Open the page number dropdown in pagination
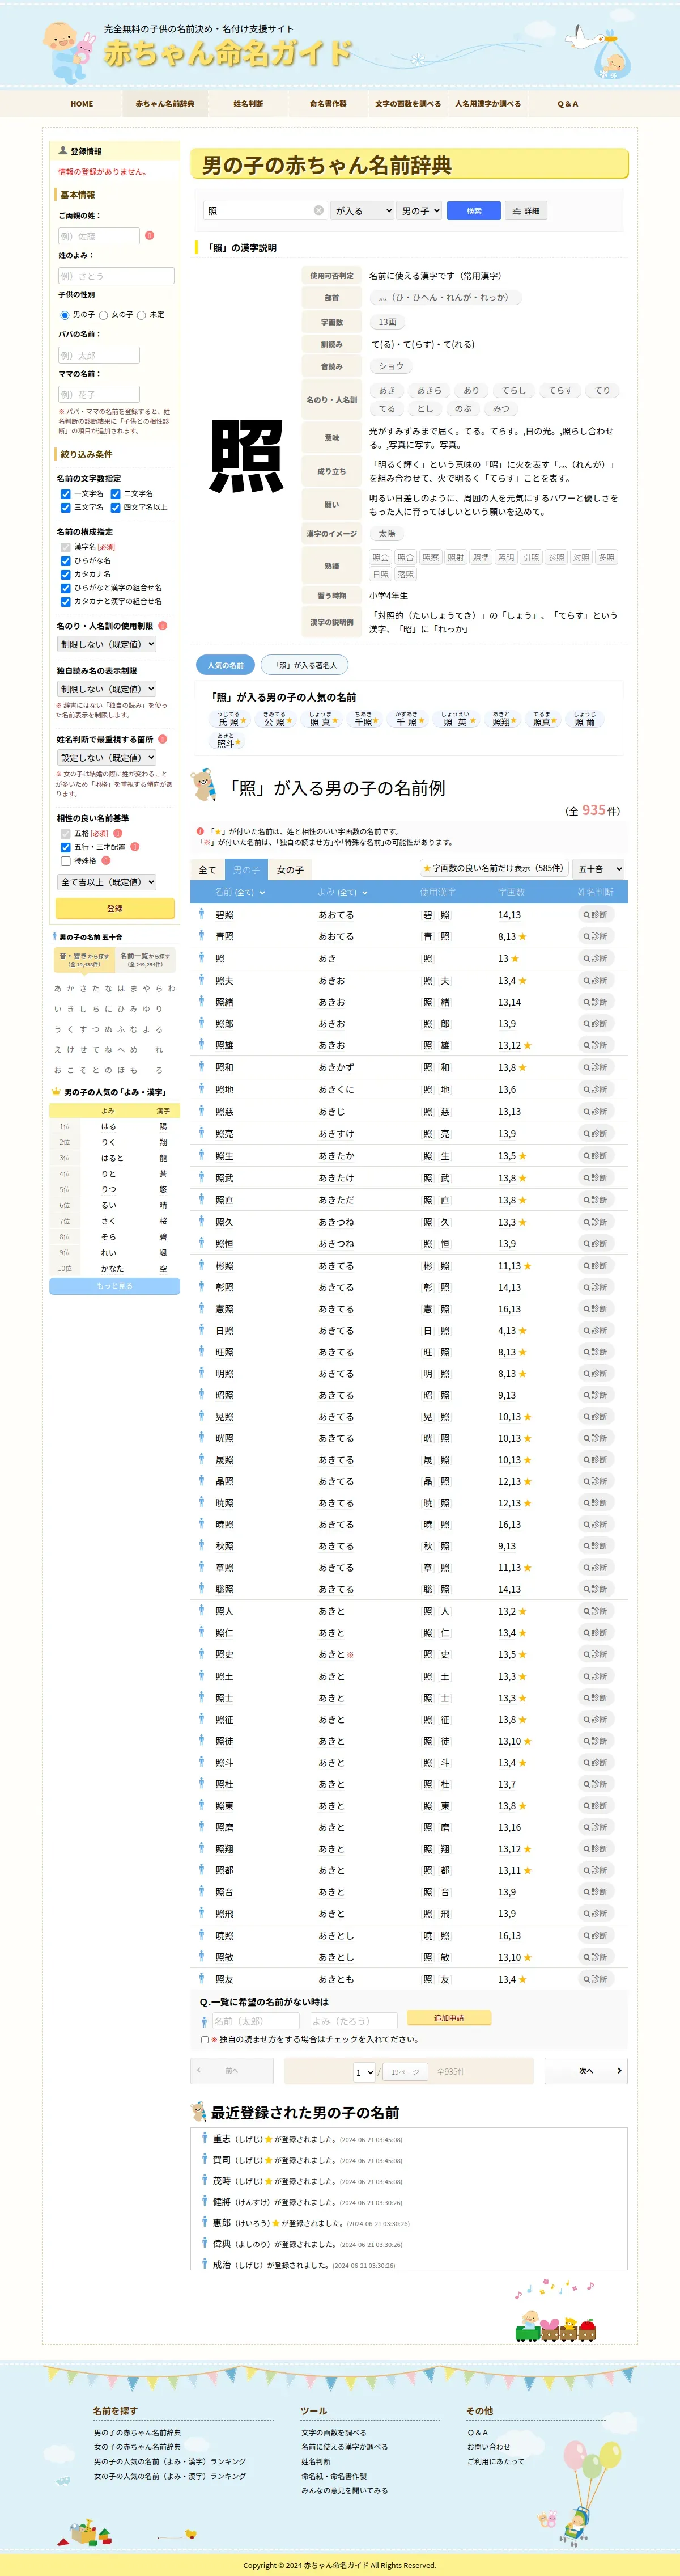The width and height of the screenshot is (680, 2576). point(363,2072)
